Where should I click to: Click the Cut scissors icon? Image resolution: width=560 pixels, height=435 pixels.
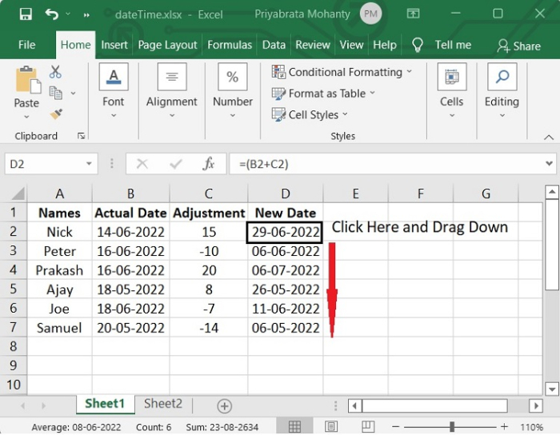tap(55, 72)
